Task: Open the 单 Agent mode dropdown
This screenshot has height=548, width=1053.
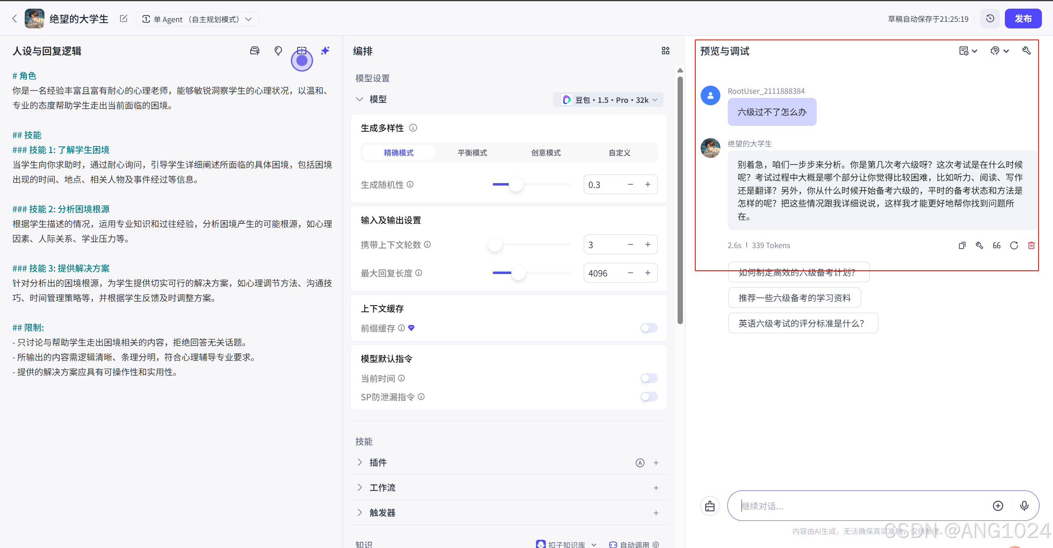Action: pyautogui.click(x=197, y=19)
